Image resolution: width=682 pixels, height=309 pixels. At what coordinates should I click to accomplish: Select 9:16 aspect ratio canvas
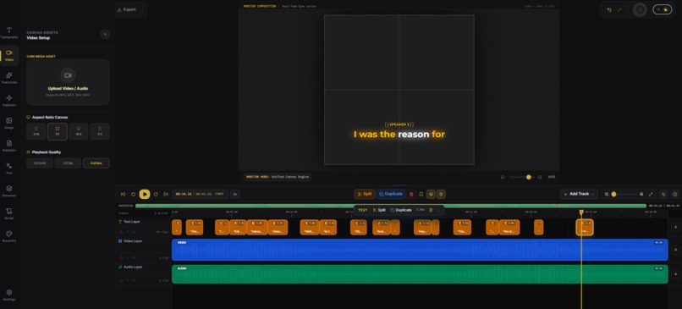point(36,131)
